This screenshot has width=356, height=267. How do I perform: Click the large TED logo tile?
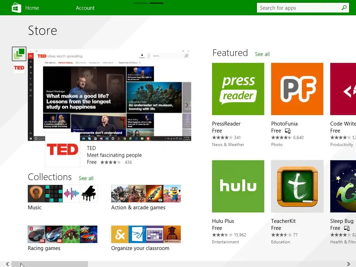pyautogui.click(x=63, y=149)
